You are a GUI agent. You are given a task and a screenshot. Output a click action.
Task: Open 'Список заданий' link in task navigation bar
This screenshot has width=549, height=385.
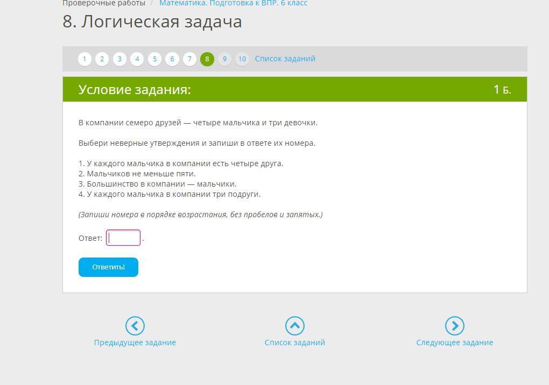pyautogui.click(x=285, y=59)
